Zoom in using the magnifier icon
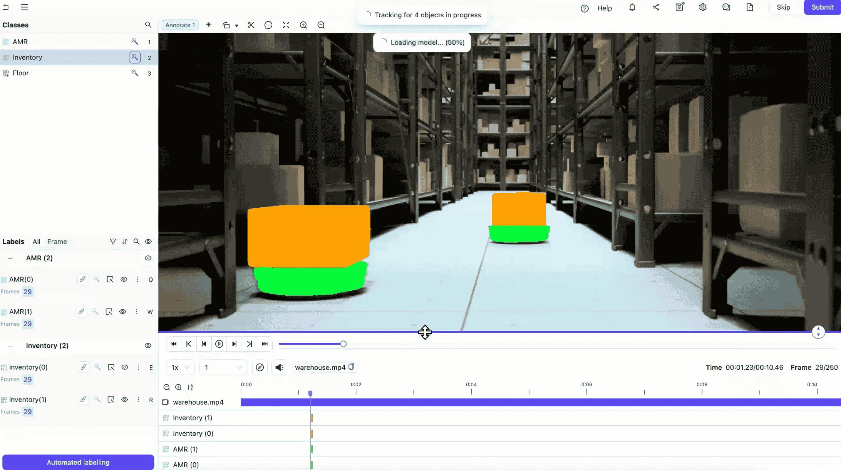The width and height of the screenshot is (841, 470). (303, 25)
